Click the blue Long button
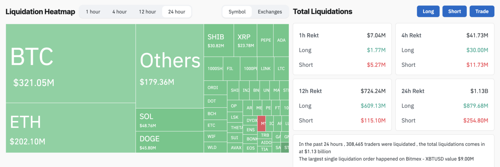This screenshot has width=500, height=167. 428,11
